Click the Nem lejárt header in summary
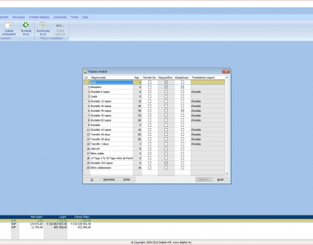 coord(37,217)
